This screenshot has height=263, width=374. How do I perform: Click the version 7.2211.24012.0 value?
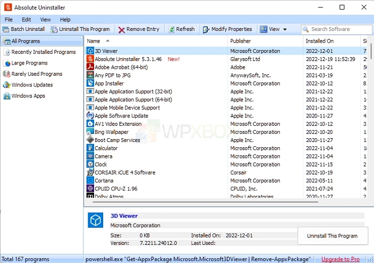(158, 243)
